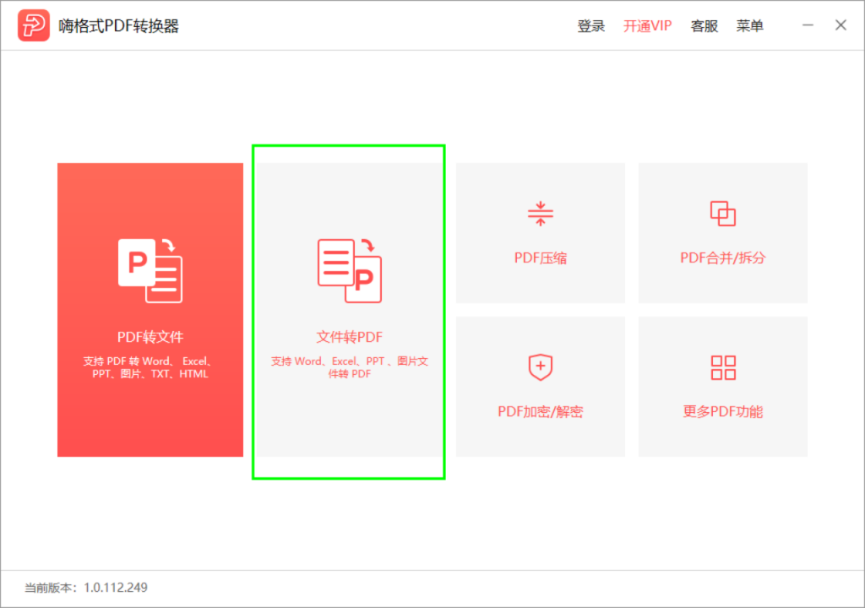Minimize the converter window

(808, 25)
